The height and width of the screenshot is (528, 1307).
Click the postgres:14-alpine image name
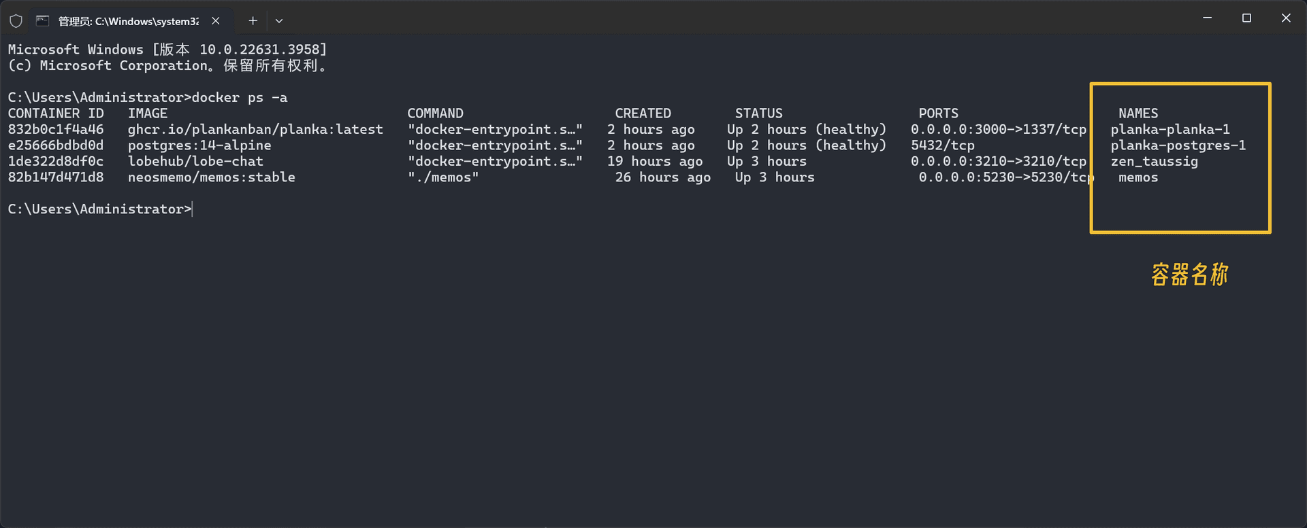coord(199,145)
